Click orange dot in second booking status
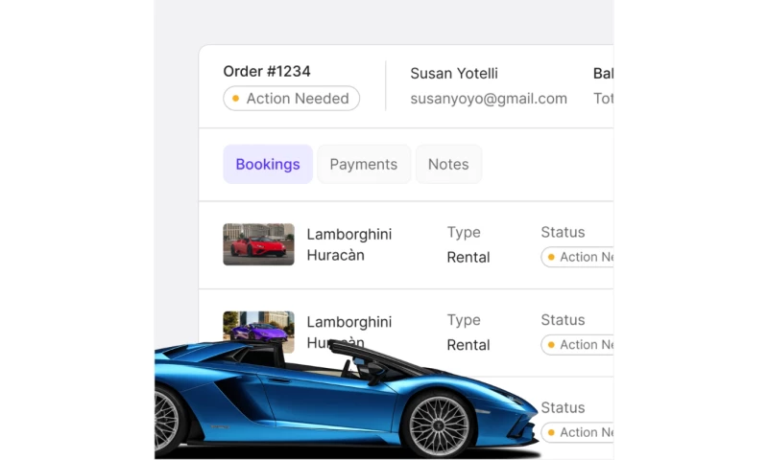Viewport: 768px width, 460px height. coord(551,345)
